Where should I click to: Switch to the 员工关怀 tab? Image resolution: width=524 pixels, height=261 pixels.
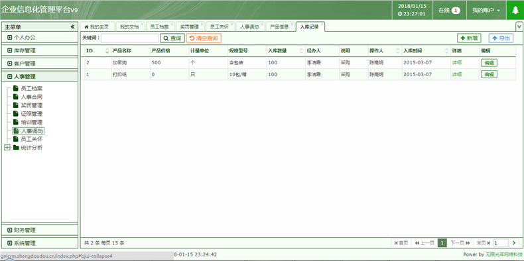[x=220, y=27]
